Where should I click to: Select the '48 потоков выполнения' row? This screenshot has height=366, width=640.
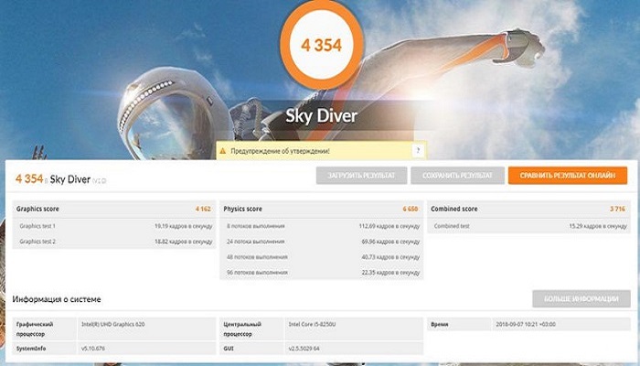point(322,257)
